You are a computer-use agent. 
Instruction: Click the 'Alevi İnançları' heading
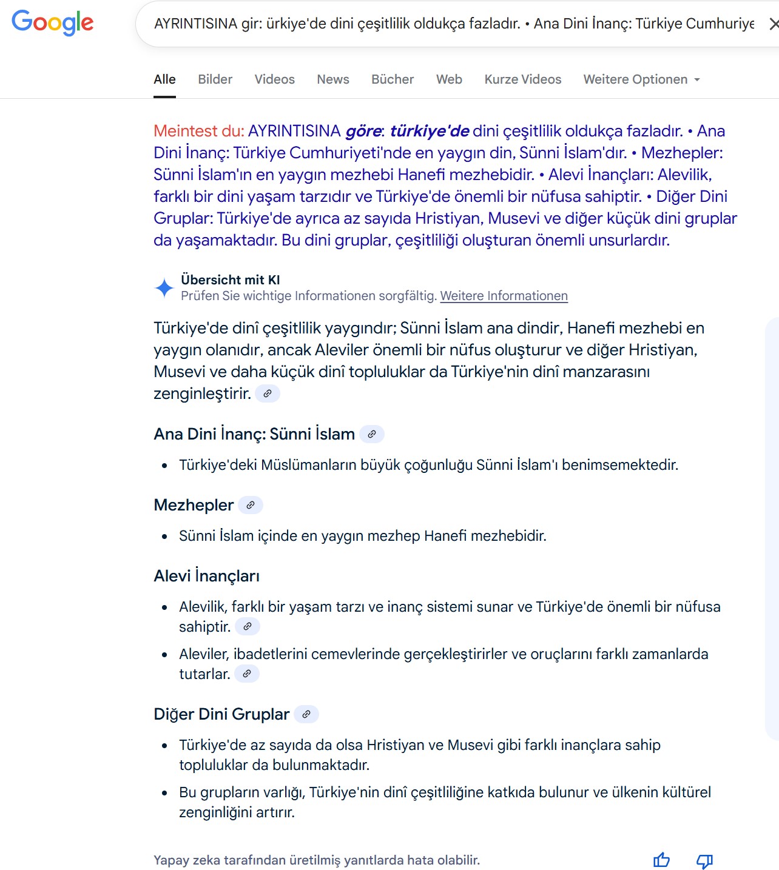coord(207,576)
